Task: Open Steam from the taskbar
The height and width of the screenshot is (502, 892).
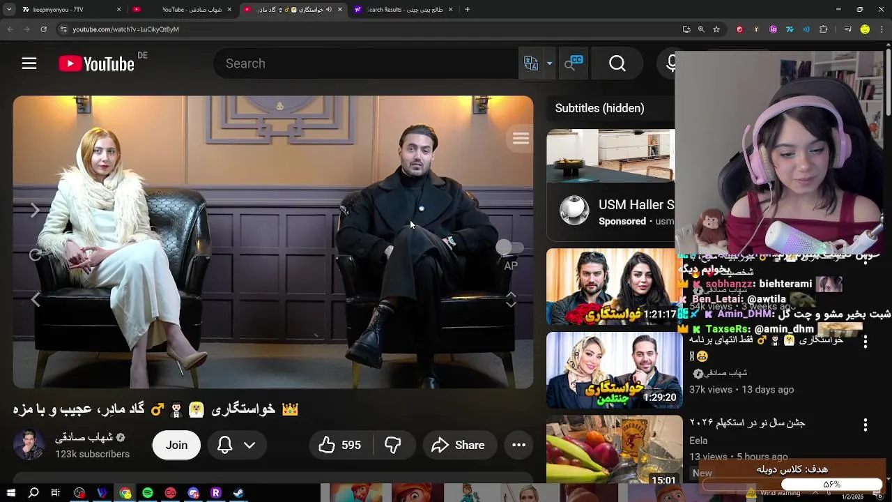Action: point(238,493)
